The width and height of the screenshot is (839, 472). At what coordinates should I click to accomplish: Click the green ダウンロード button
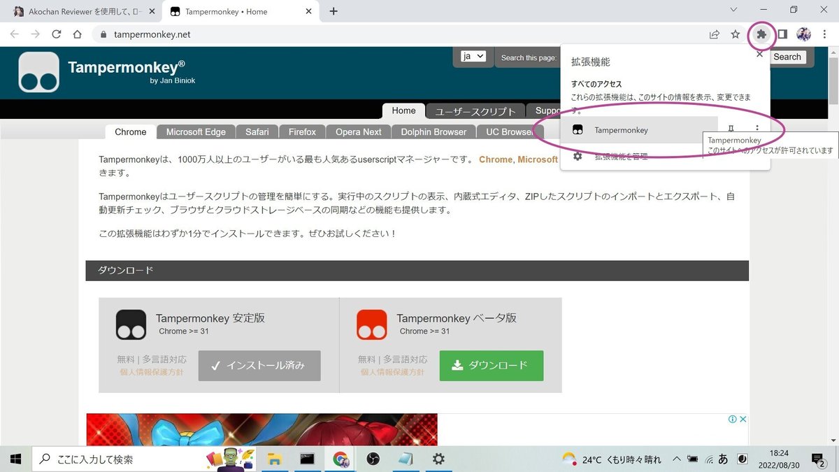point(491,366)
